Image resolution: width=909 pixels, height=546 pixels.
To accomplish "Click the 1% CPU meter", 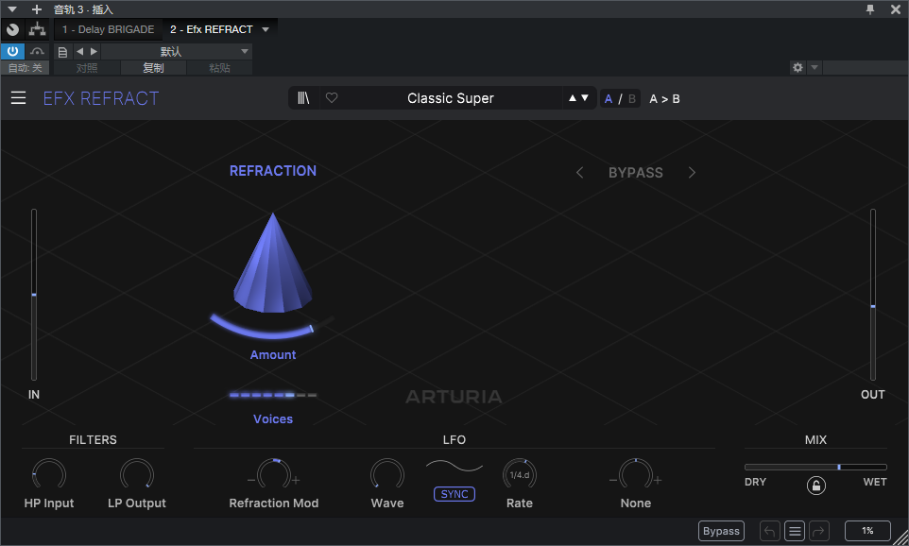I will coord(867,531).
